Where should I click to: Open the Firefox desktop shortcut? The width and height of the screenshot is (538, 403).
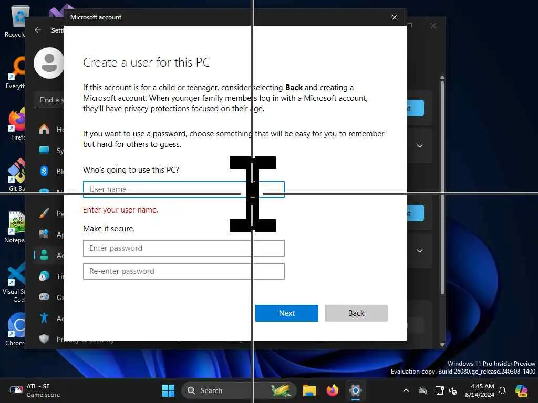[16, 124]
